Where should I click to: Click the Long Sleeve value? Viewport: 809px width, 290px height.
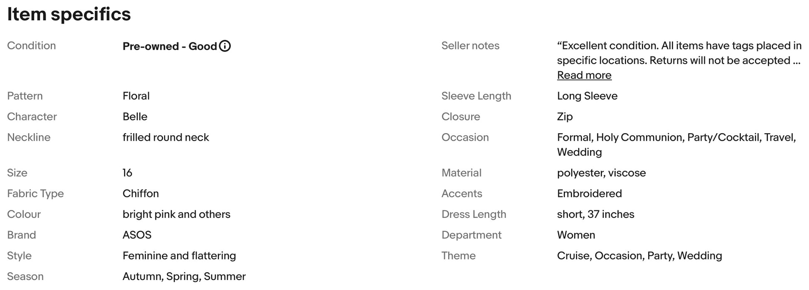(587, 96)
